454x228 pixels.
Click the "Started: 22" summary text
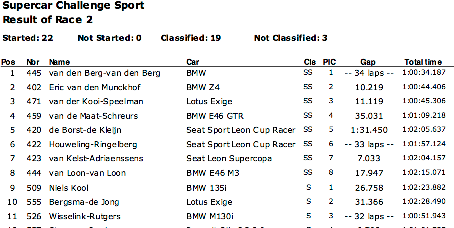pos(28,38)
